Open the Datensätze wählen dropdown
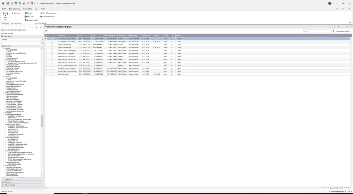353x194 pixels. coord(344,31)
